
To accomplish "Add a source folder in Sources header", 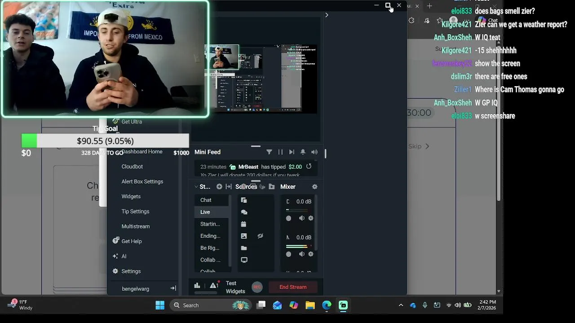I will (272, 187).
